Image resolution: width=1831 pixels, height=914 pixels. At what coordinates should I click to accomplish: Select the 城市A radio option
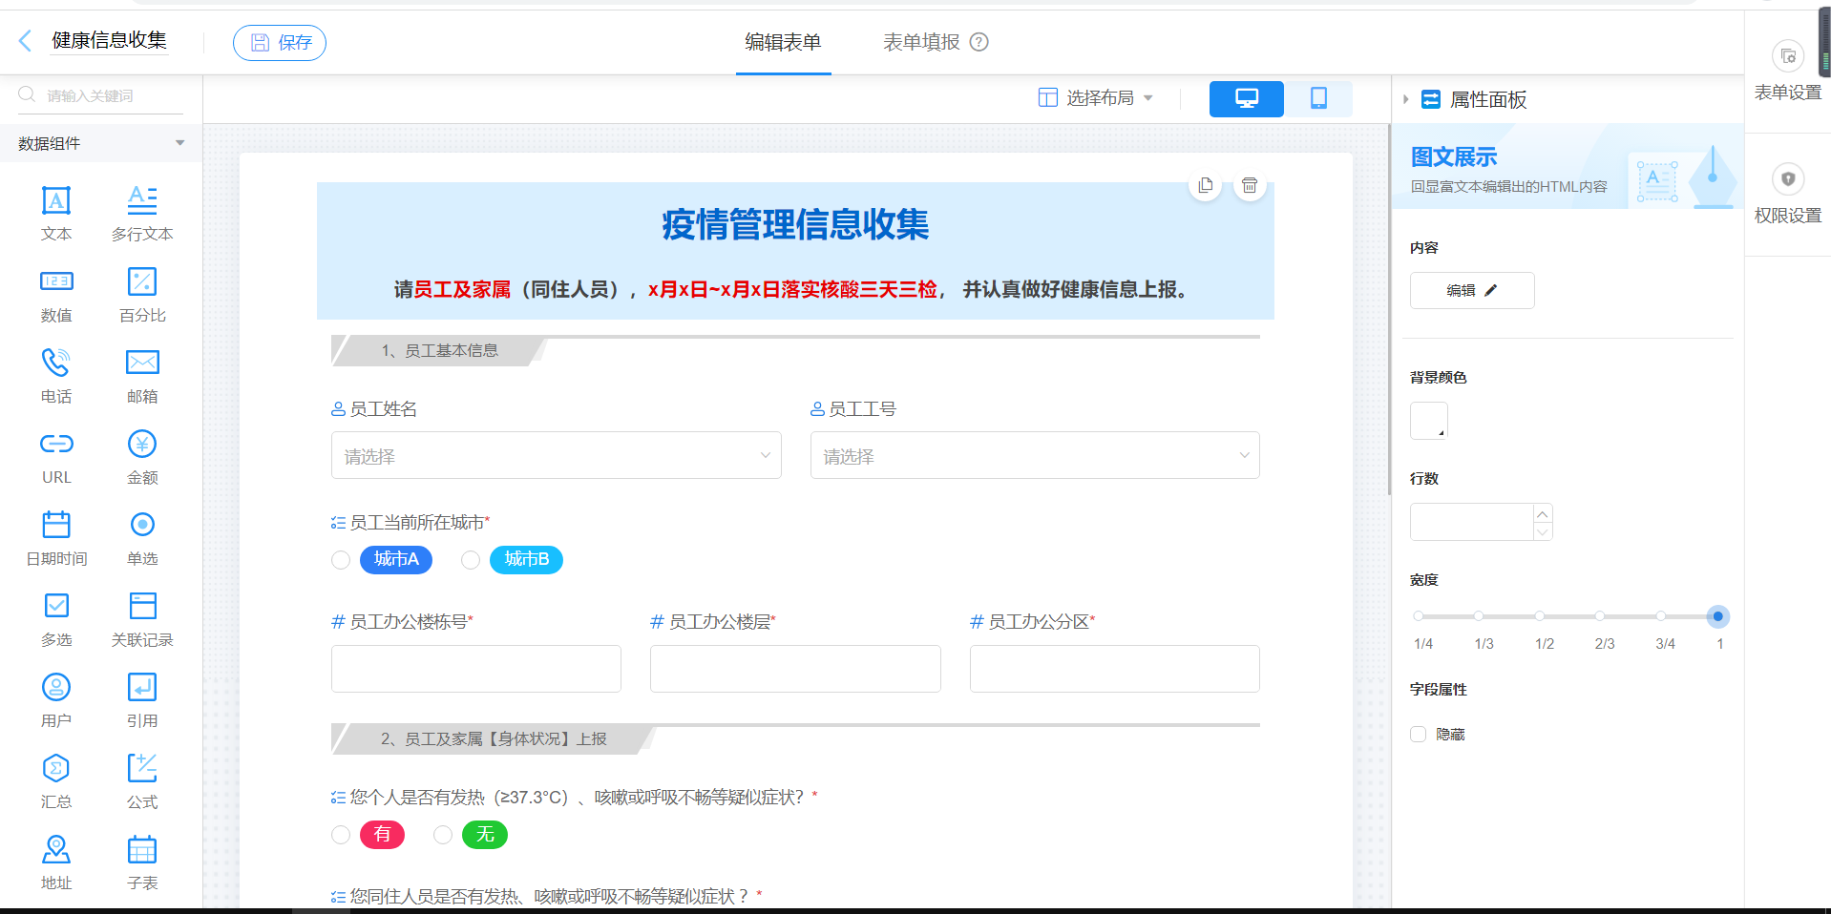click(x=341, y=560)
